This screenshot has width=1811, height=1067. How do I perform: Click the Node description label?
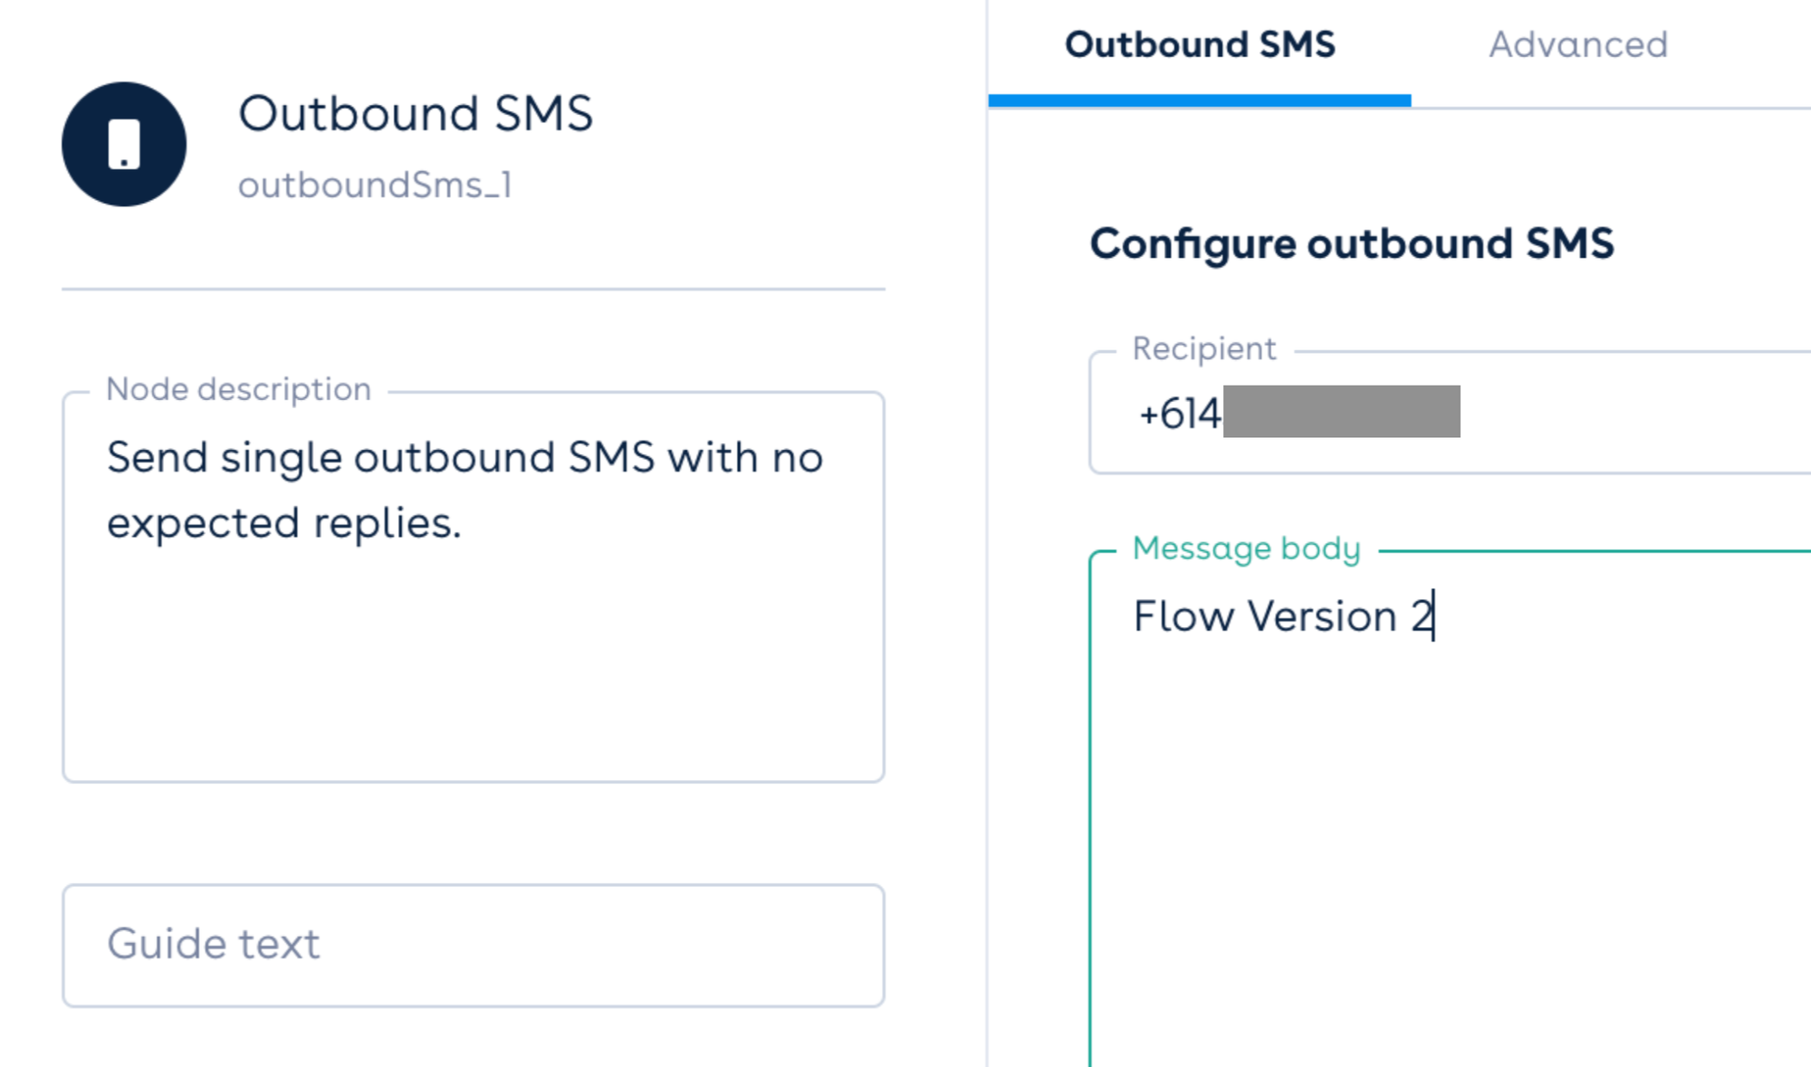(238, 389)
